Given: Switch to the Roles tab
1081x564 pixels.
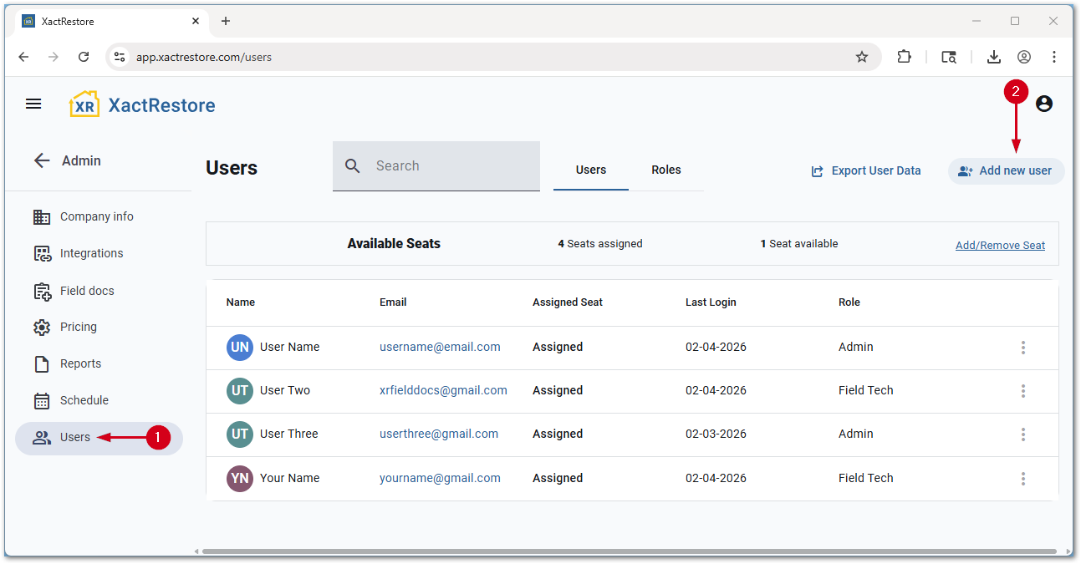Looking at the screenshot, I should [665, 170].
